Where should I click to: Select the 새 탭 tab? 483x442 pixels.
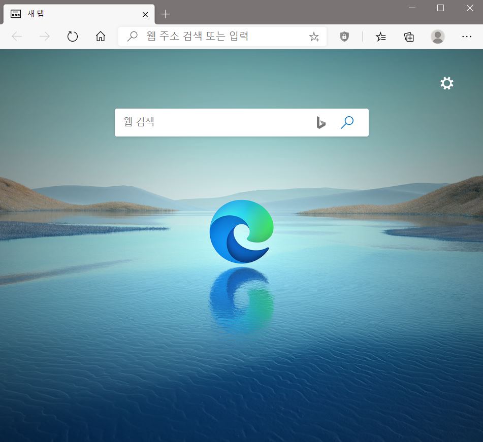pos(79,14)
